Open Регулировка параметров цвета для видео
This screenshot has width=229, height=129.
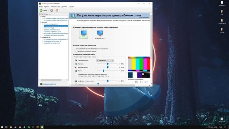[56, 18]
